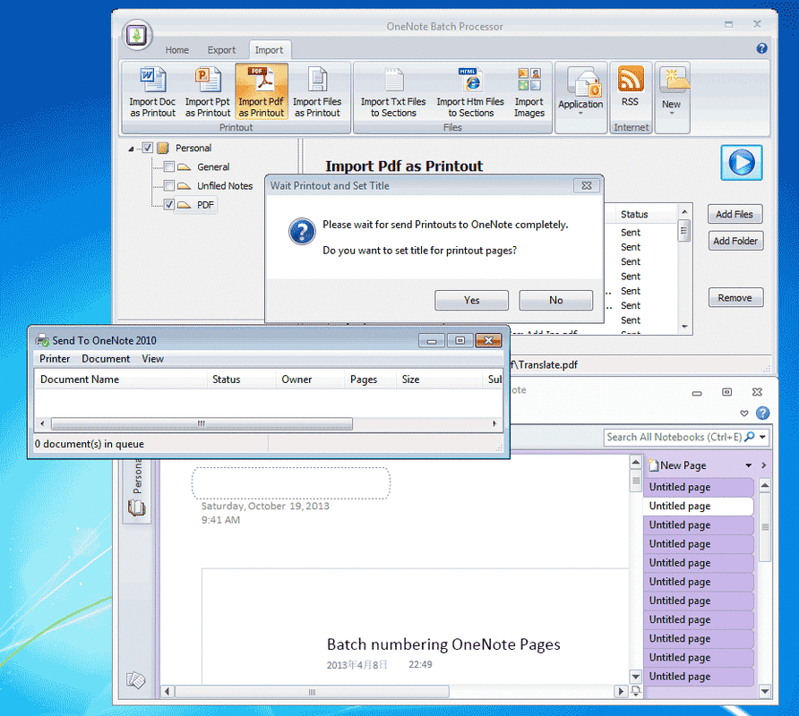Click Document Name column header
Screen dimensions: 799x716
pyautogui.click(x=121, y=379)
